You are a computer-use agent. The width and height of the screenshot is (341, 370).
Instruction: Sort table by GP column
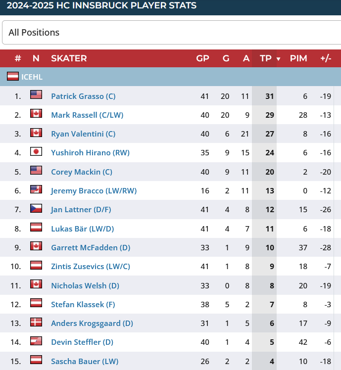(x=202, y=58)
